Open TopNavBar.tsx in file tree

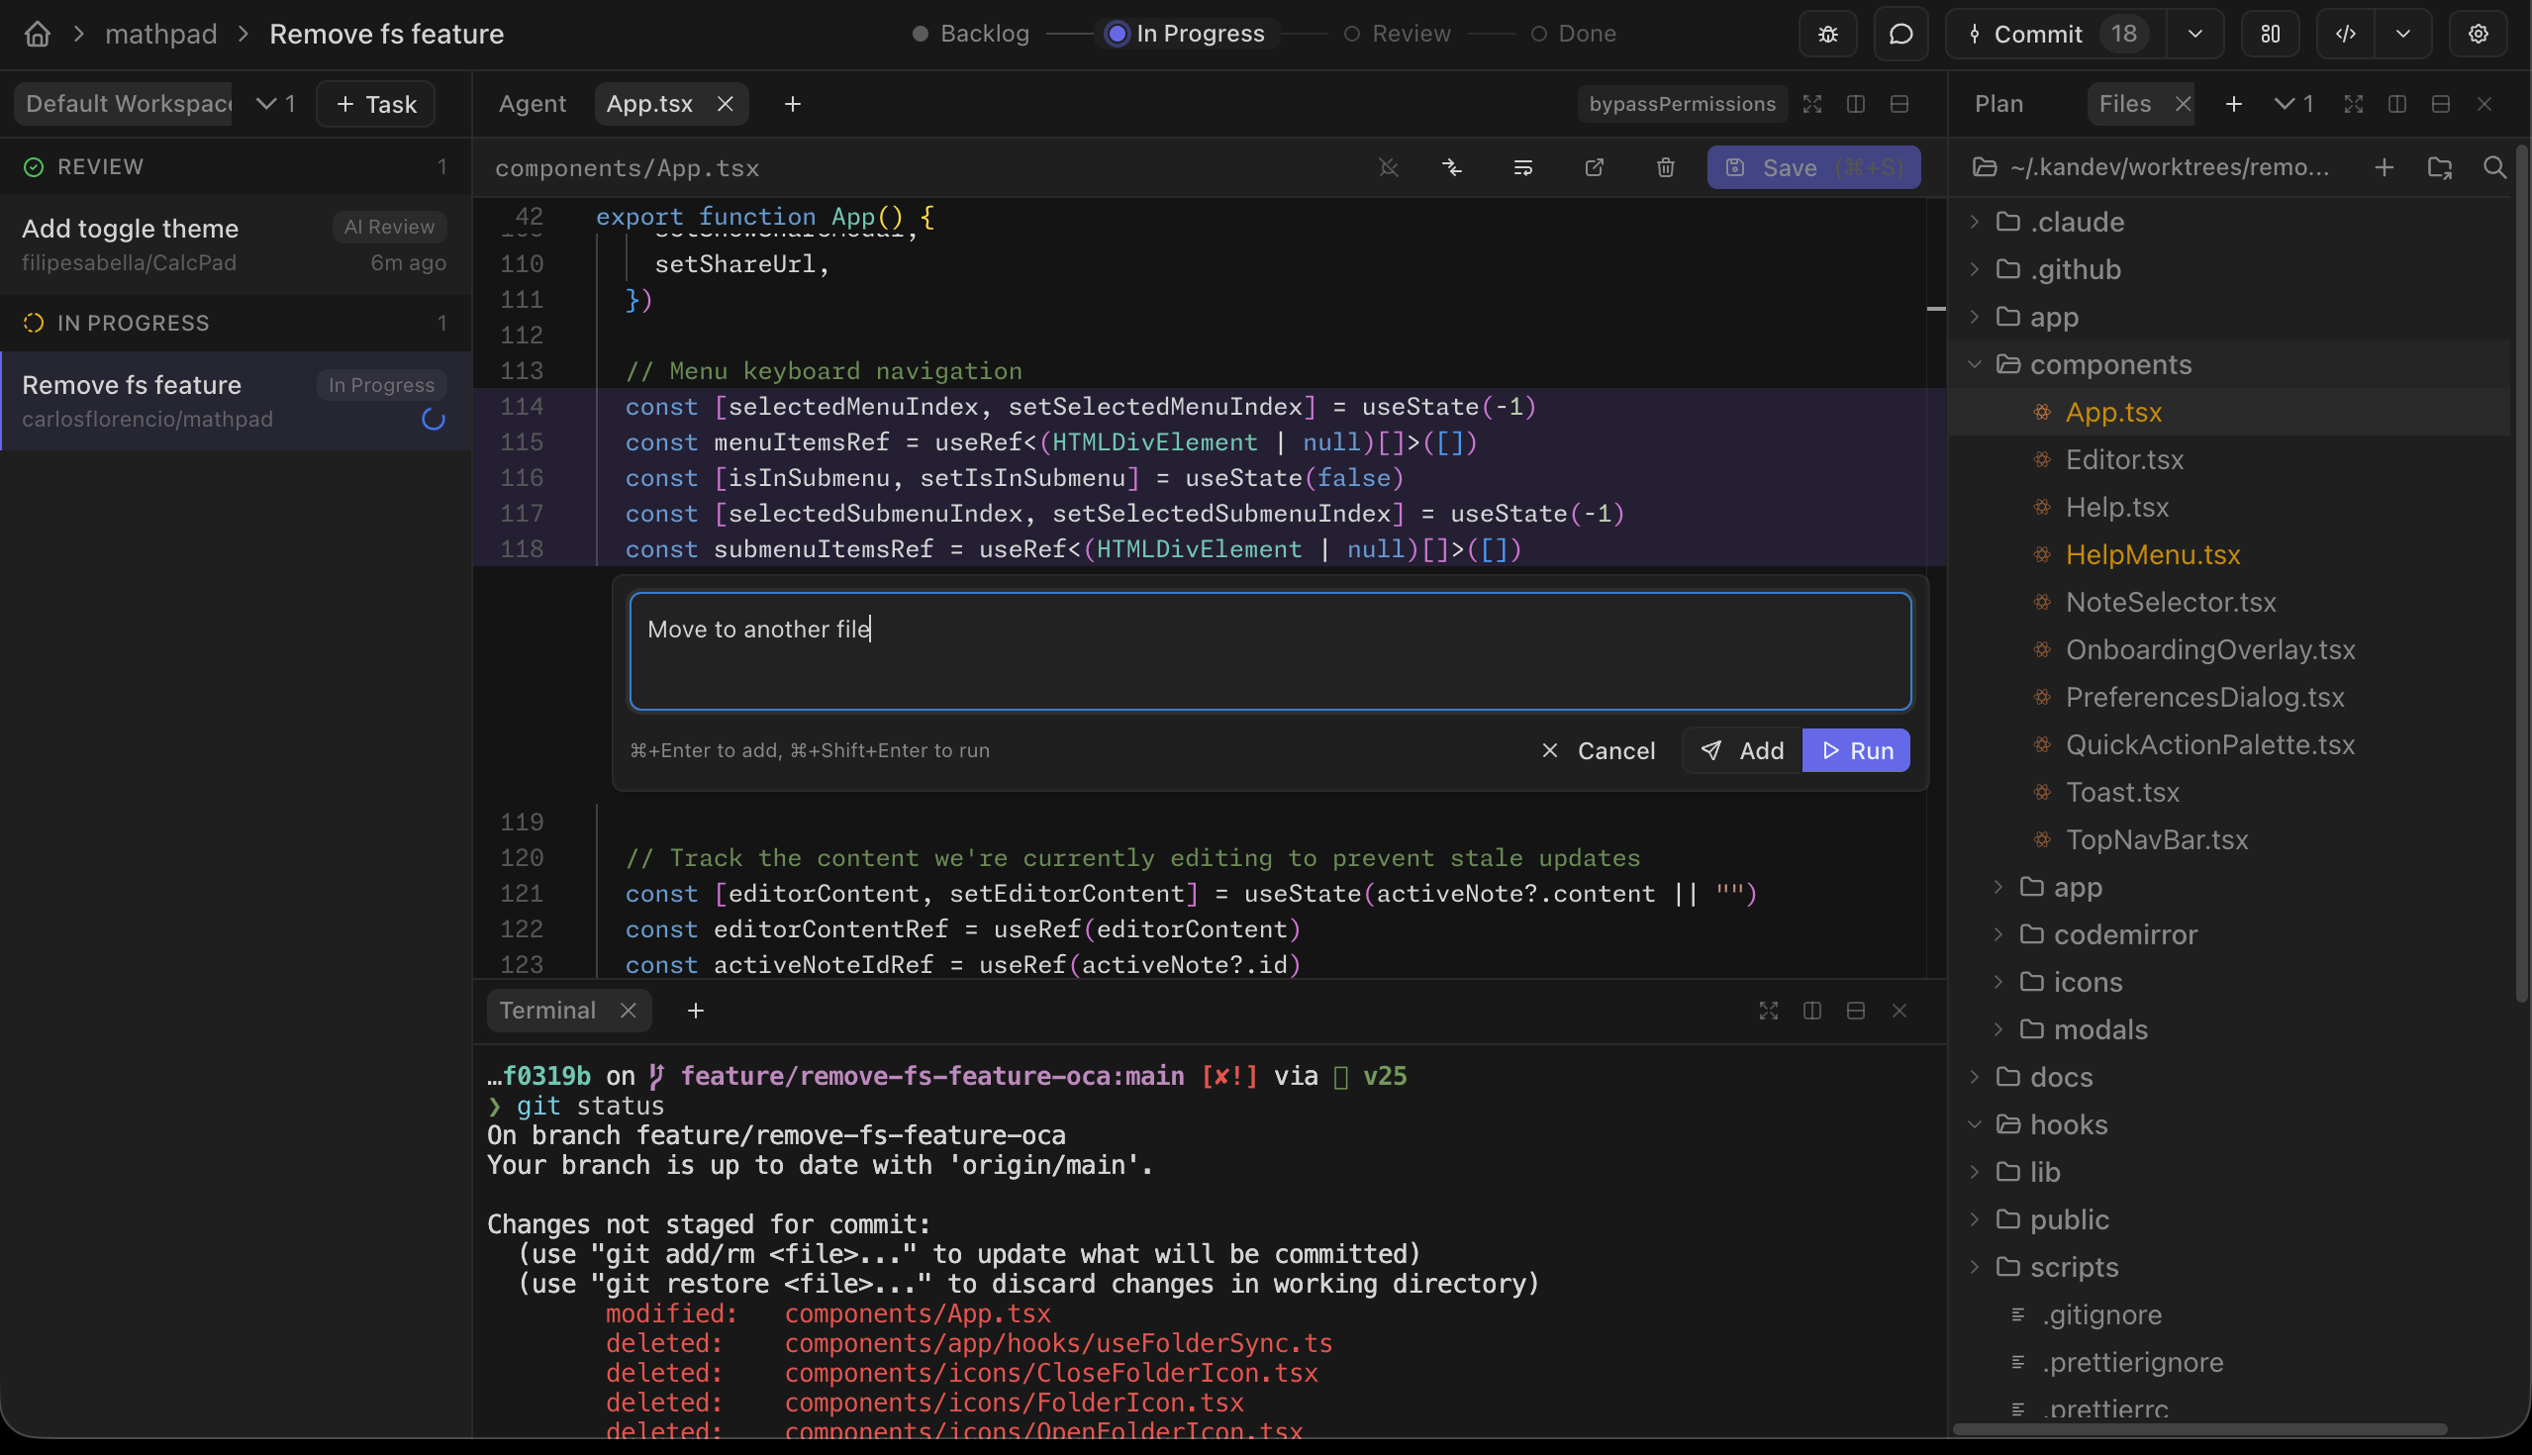coord(2156,840)
